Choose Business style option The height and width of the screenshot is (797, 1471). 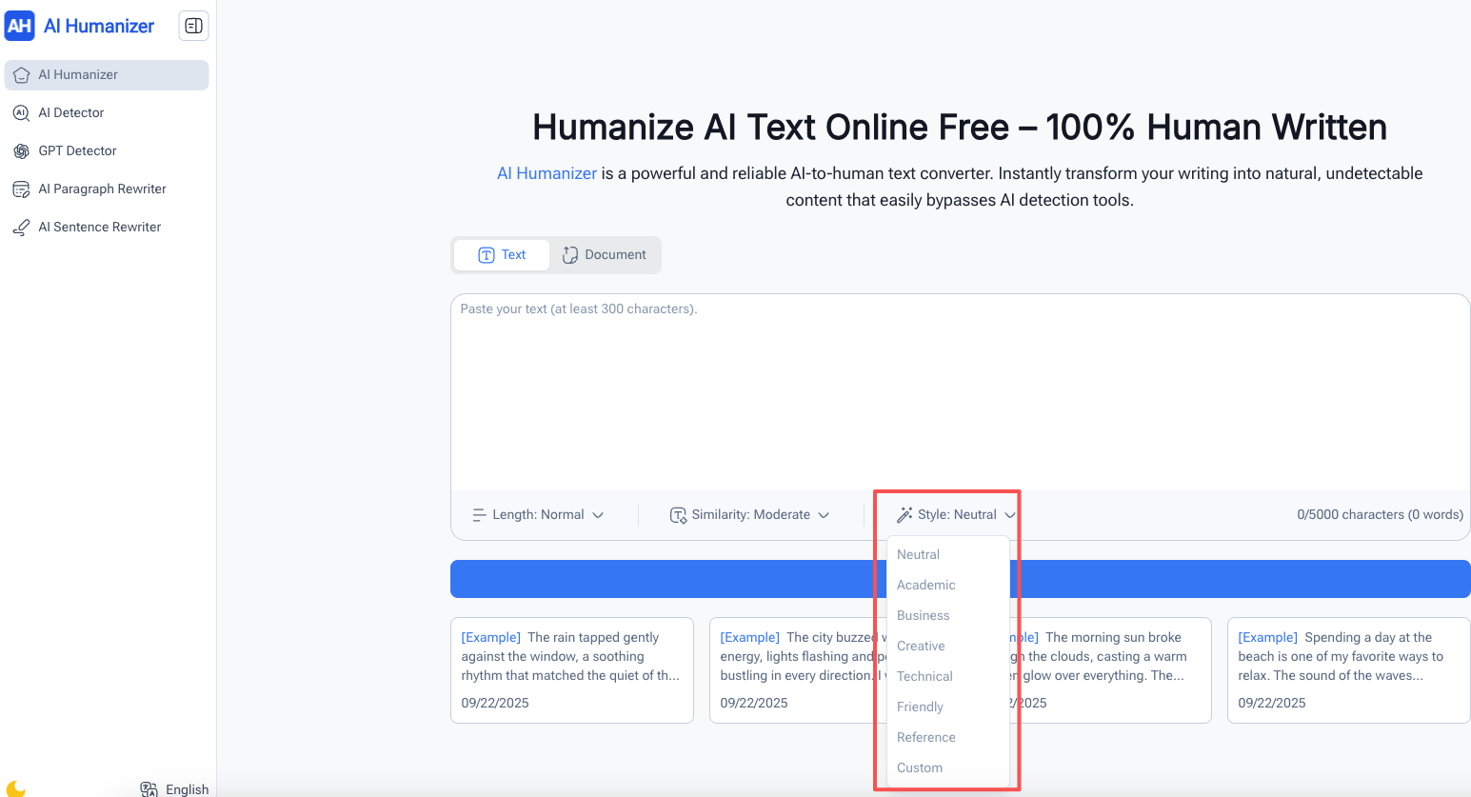[948, 615]
